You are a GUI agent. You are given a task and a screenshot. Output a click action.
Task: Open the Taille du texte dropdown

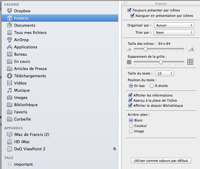165,73
